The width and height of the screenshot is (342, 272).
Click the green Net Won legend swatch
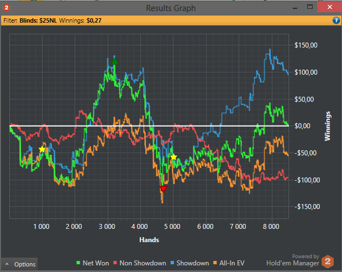click(78, 263)
